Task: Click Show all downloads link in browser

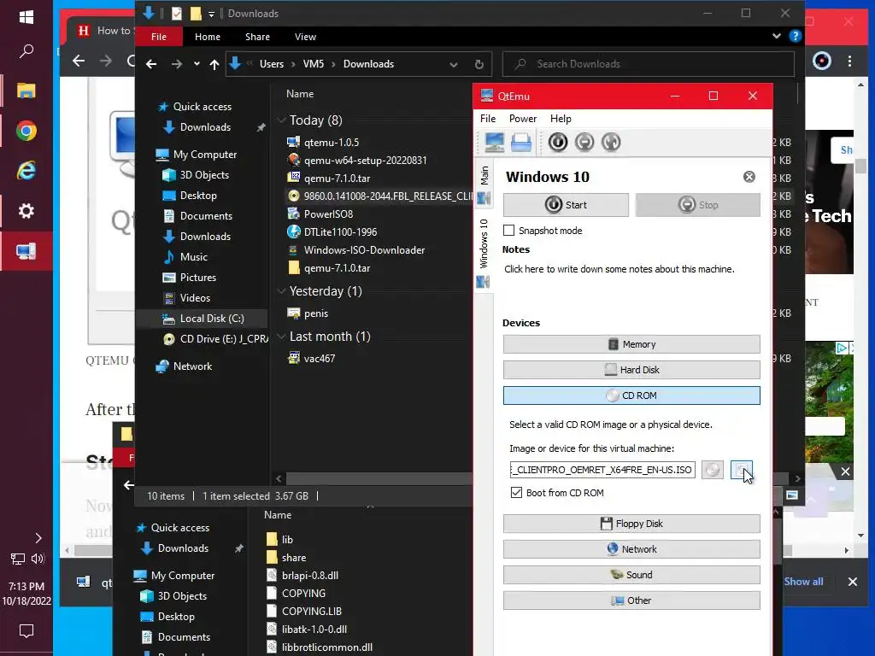Action: [803, 582]
